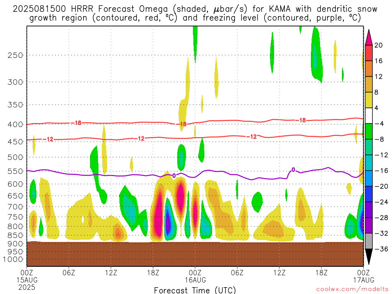Select the '-28' colorbar label
This screenshot has width=392, height=294.
tap(381, 218)
